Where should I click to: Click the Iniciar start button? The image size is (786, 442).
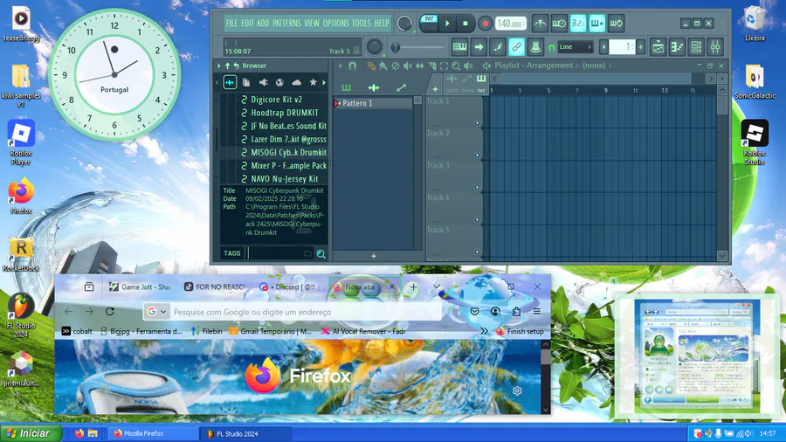coord(30,433)
